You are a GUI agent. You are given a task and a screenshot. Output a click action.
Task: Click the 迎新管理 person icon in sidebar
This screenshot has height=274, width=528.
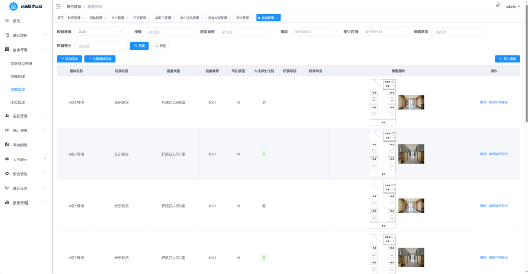pos(7,116)
